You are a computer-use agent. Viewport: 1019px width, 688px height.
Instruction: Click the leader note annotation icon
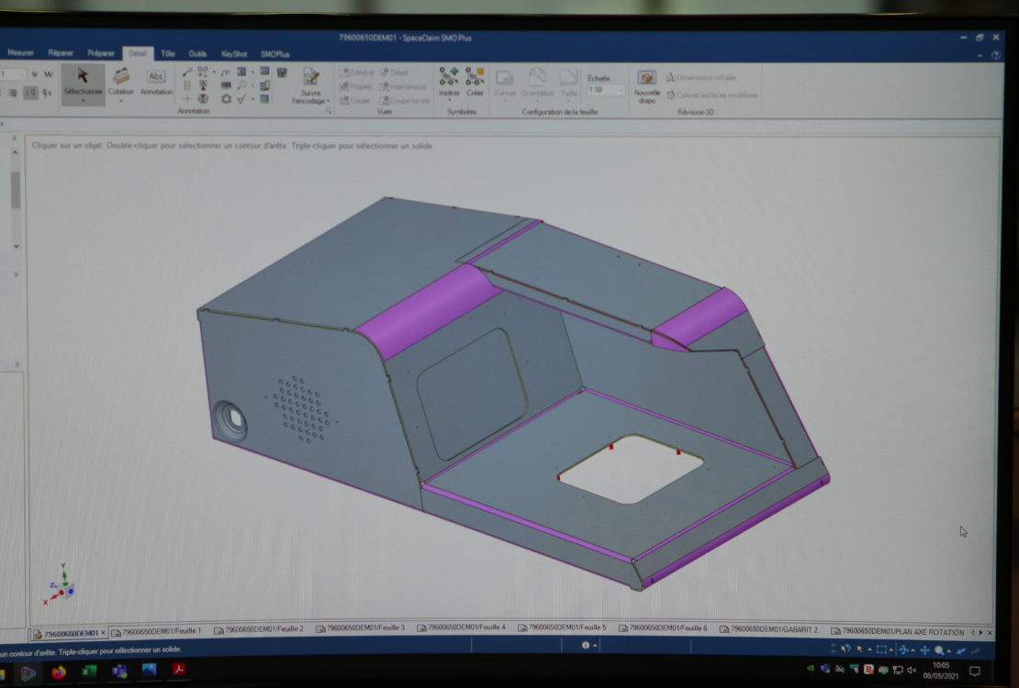point(187,72)
